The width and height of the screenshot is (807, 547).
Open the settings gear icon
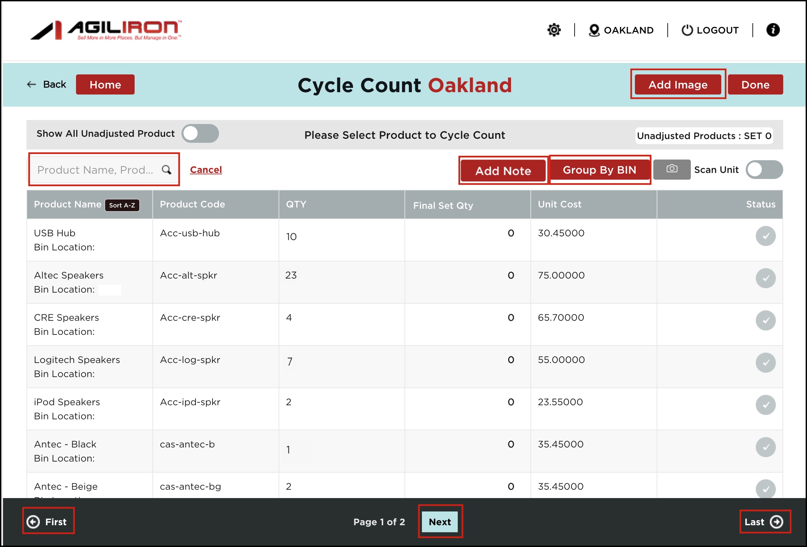[554, 30]
